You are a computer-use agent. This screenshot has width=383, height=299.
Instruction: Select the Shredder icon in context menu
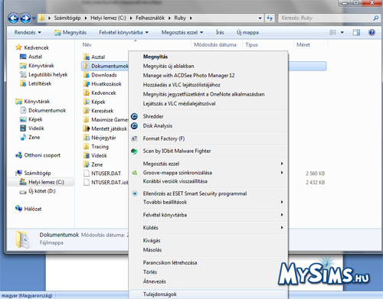(x=134, y=116)
